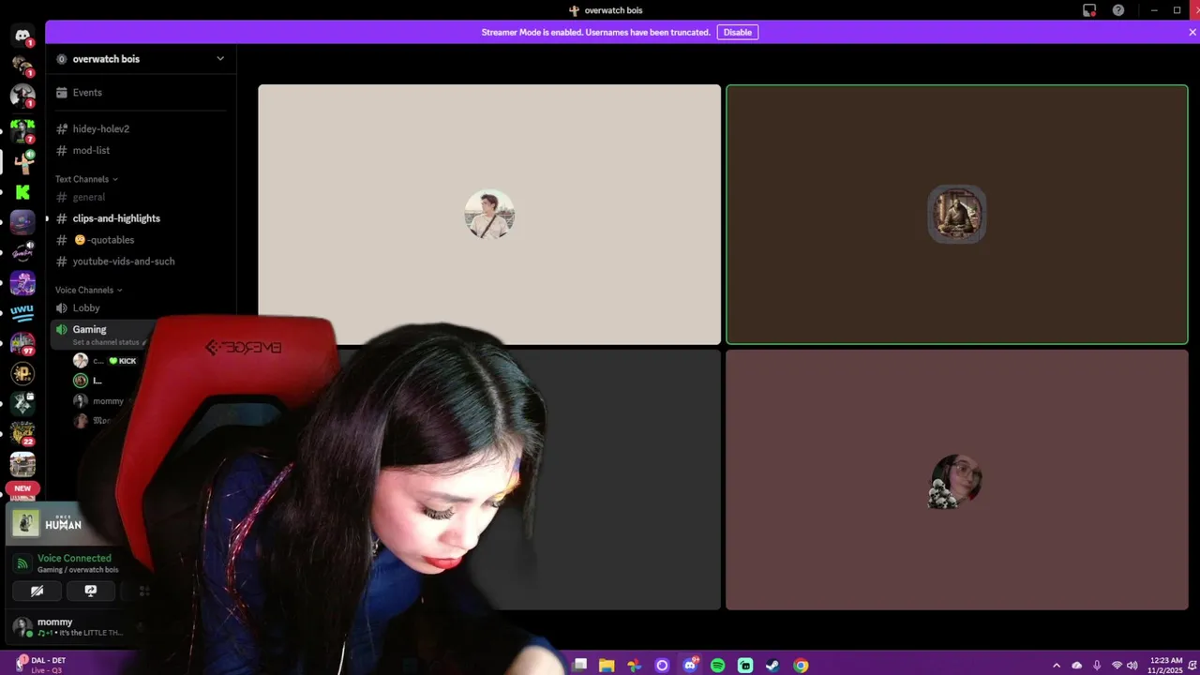Open the taskbar notification center icon
Image resolution: width=1200 pixels, height=675 pixels.
tap(1192, 665)
